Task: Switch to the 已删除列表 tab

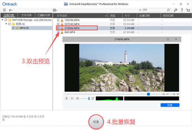Action: [x=44, y=16]
